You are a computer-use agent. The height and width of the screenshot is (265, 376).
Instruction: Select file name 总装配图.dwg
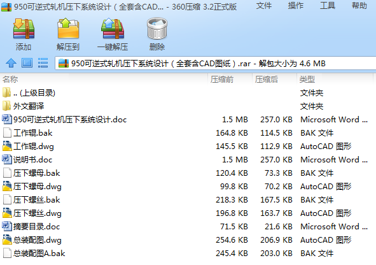point(38,240)
